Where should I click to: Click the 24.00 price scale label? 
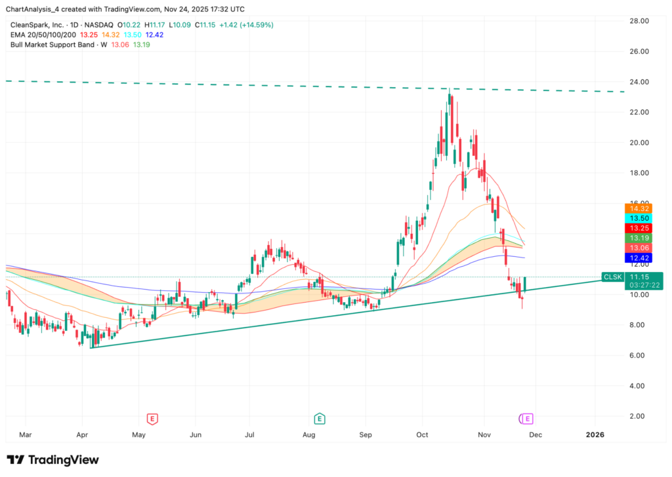coord(640,82)
